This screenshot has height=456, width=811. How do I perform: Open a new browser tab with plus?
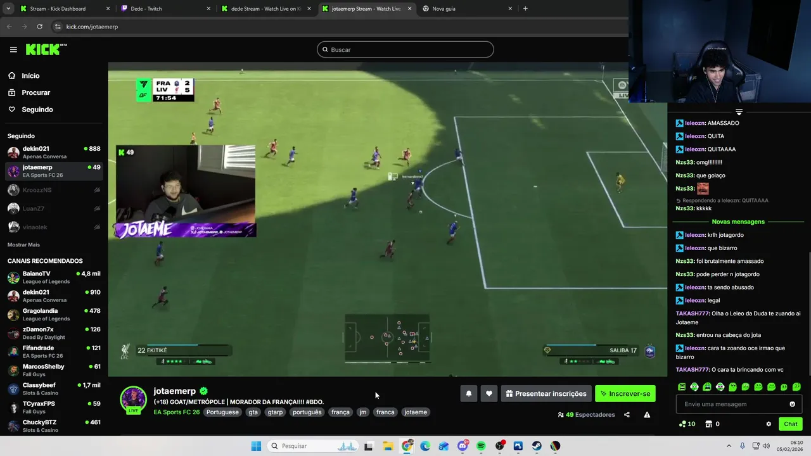pyautogui.click(x=525, y=9)
